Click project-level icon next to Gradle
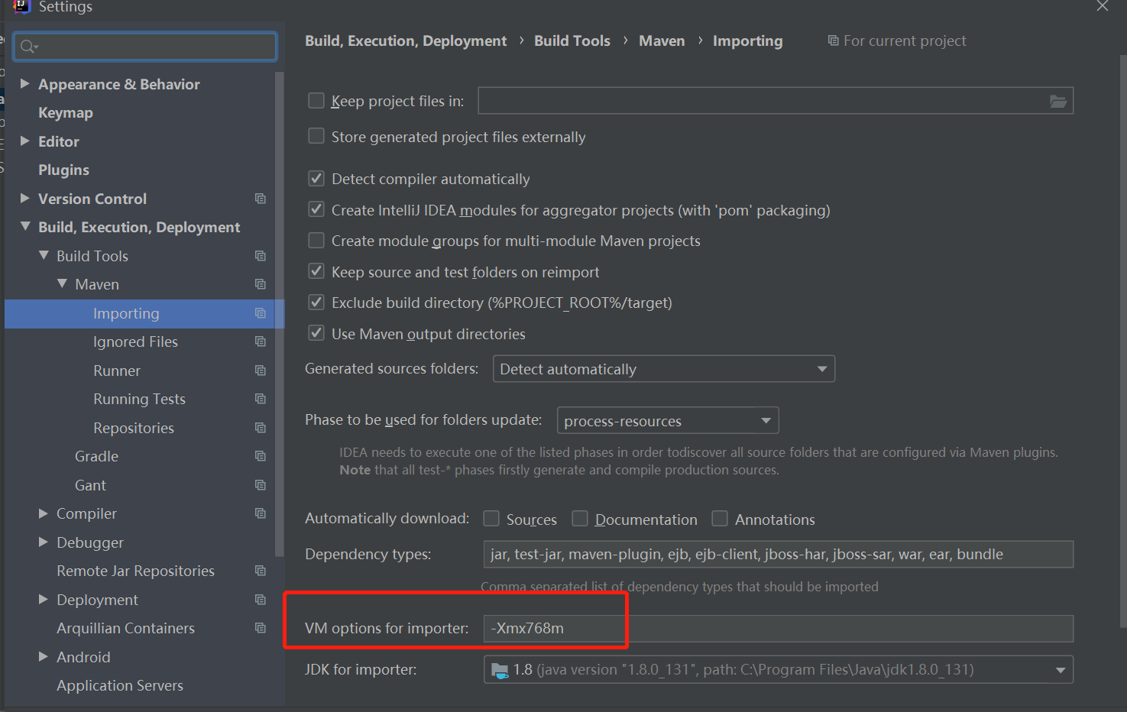Viewport: 1127px width, 712px height. coord(261,456)
